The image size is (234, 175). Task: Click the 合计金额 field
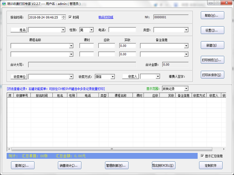pyautogui.click(x=175, y=64)
